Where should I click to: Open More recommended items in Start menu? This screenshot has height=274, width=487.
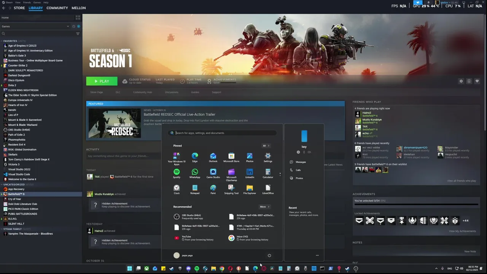[x=264, y=207]
